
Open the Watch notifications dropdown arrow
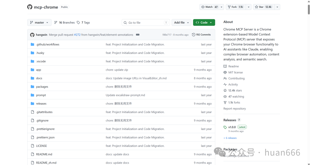[x=221, y=7]
